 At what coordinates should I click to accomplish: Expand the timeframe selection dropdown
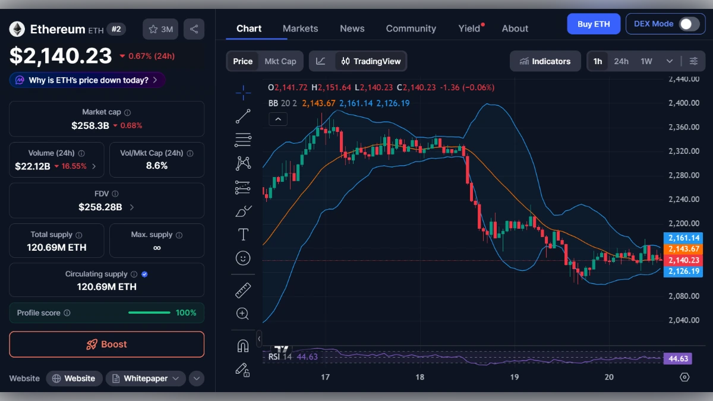point(668,61)
